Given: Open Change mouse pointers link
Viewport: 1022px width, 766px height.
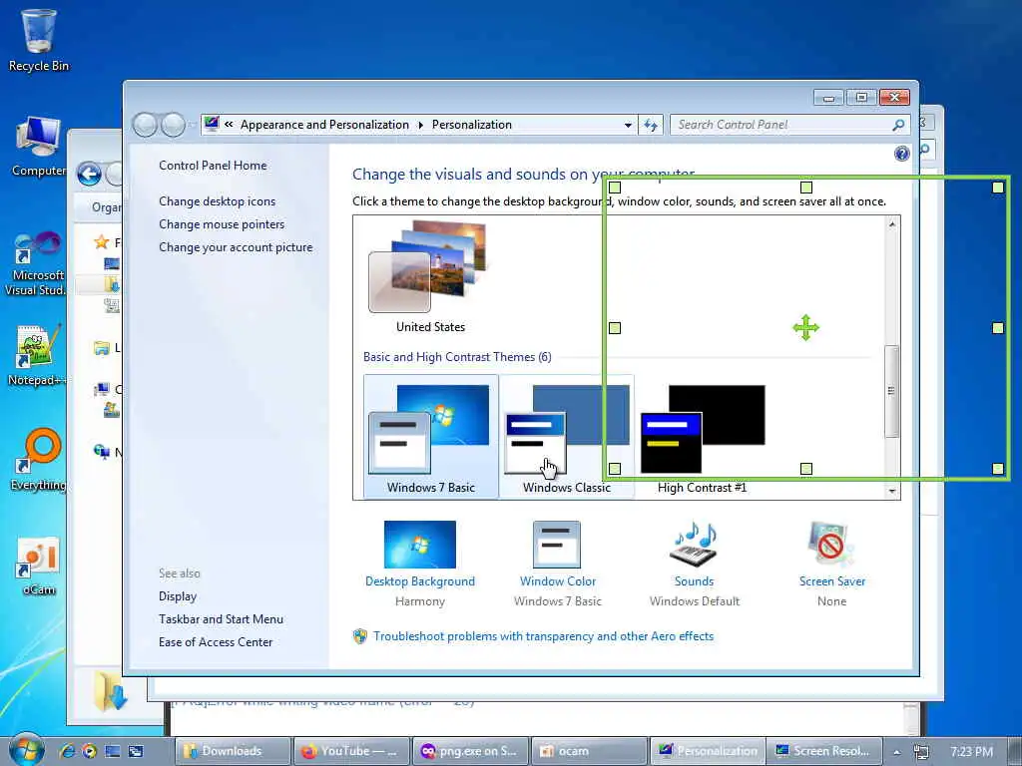Looking at the screenshot, I should 222,224.
